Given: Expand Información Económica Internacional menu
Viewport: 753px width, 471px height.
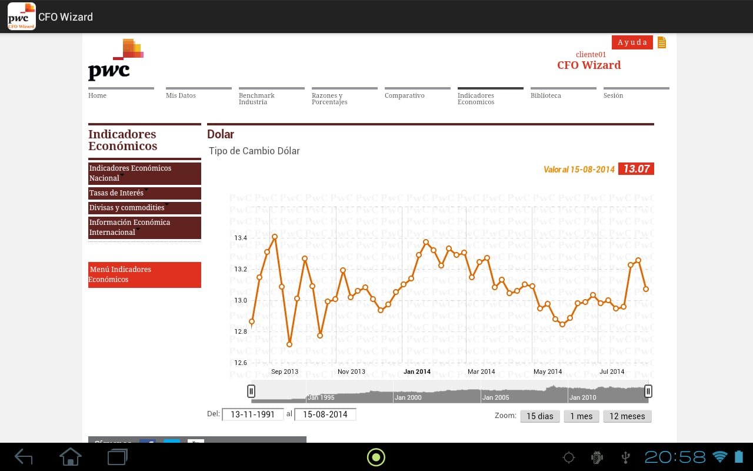Looking at the screenshot, I should (145, 227).
